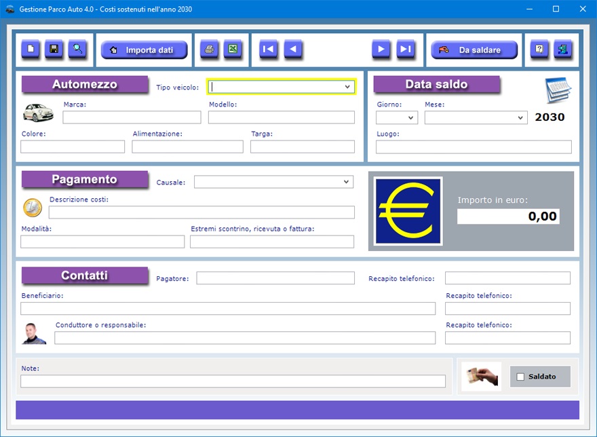Image resolution: width=597 pixels, height=437 pixels.
Task: Click the calendar icon in Data saldo
Action: tap(558, 90)
